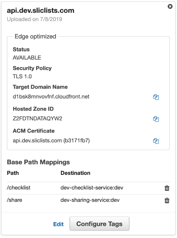Copy the ACM Certificate name

click(156, 141)
